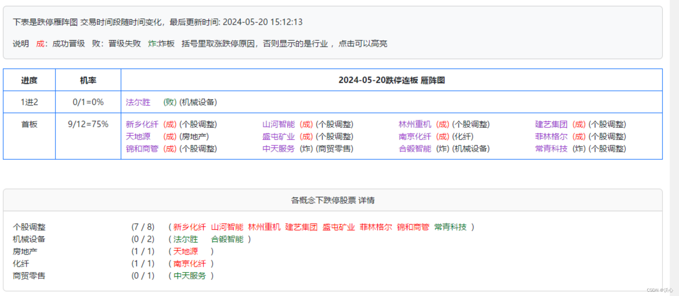Click the 机率 column header
Viewport: 679px width, 296px height.
coord(88,80)
